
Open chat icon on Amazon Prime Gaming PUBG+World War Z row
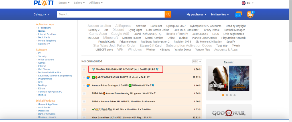(88, 86)
